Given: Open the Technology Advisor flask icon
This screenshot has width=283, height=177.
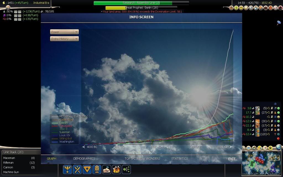Looking at the screenshot, I should pos(256,8).
